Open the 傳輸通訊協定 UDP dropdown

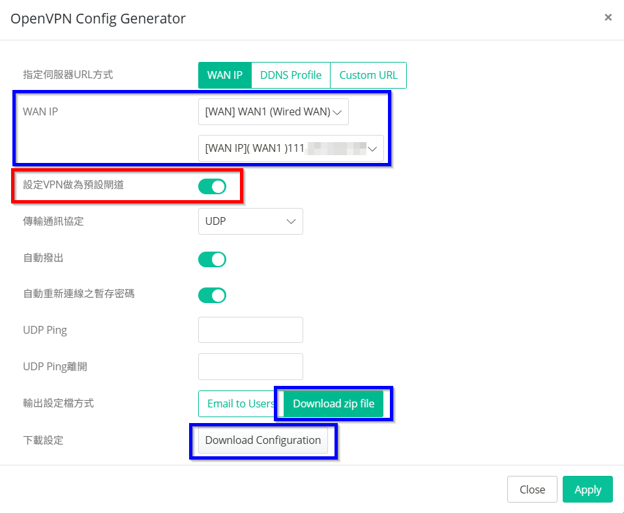pos(250,221)
